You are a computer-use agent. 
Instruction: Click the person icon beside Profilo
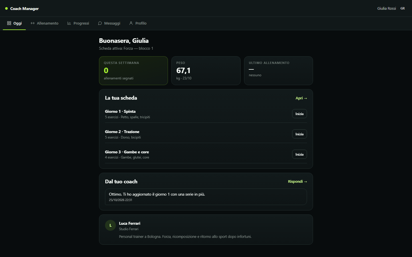(x=131, y=23)
